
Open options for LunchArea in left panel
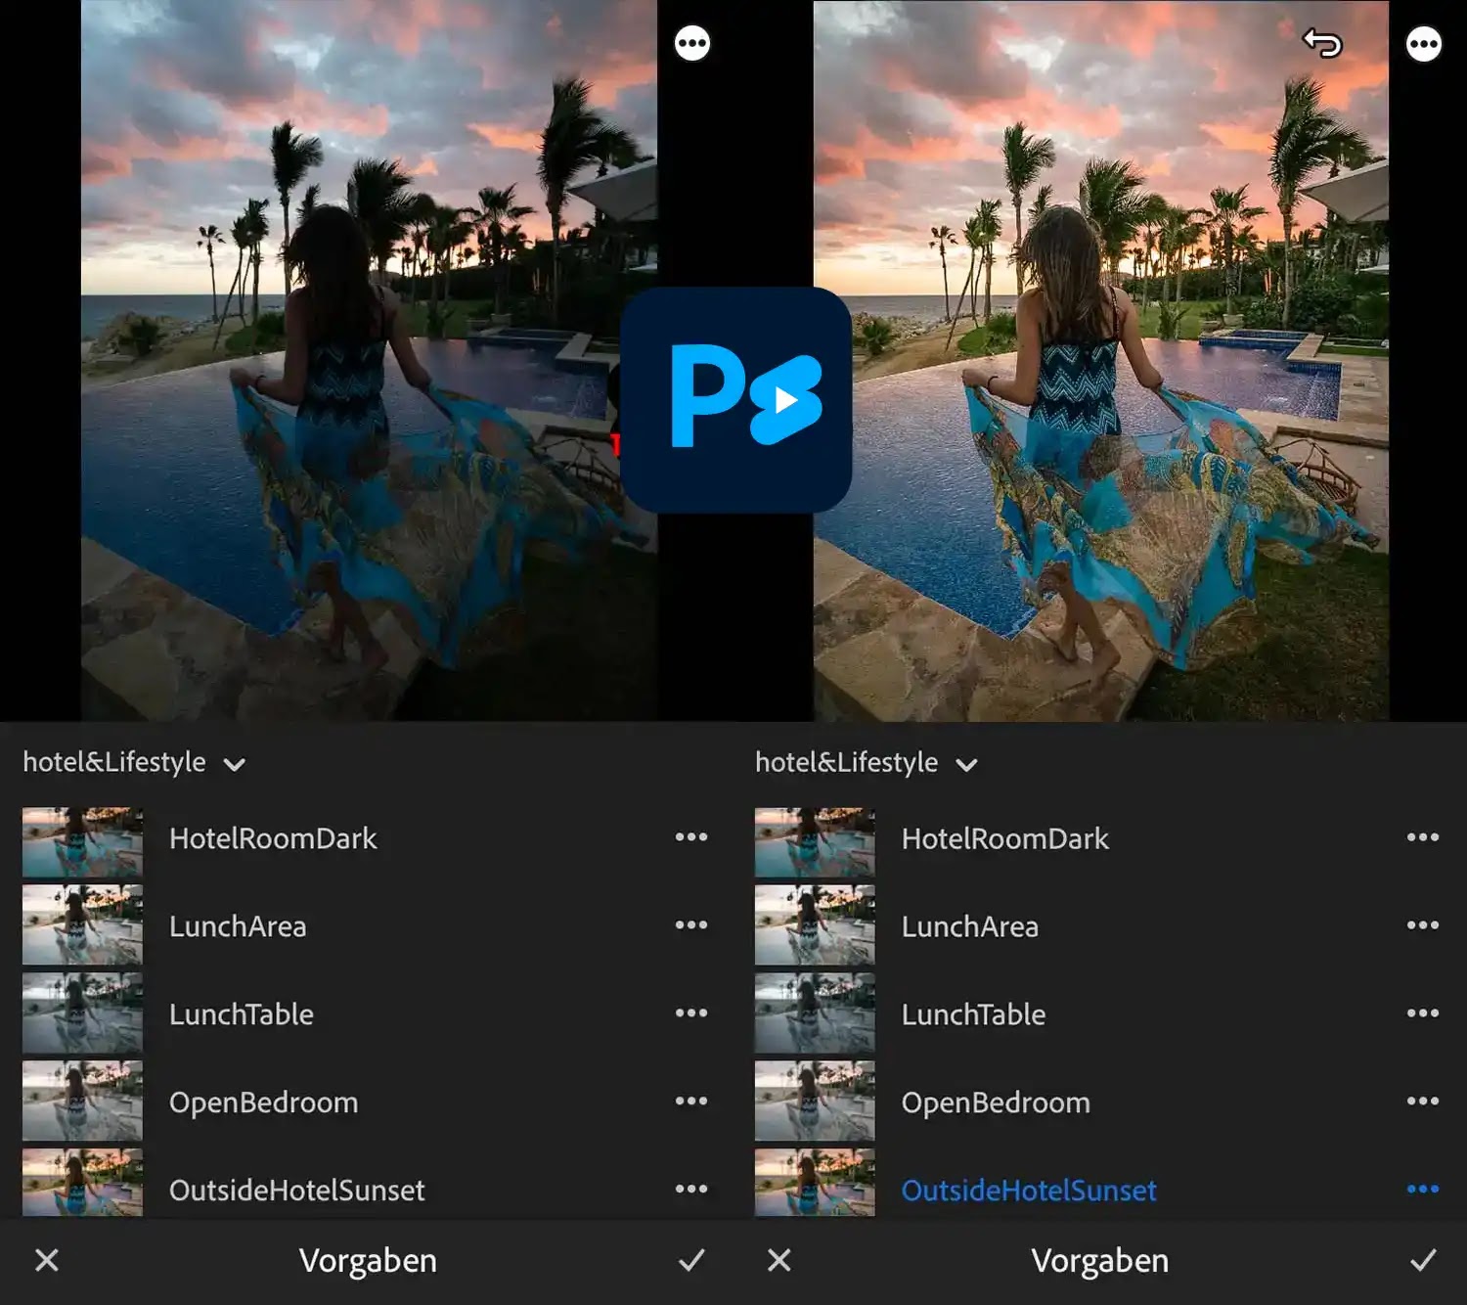point(691,925)
